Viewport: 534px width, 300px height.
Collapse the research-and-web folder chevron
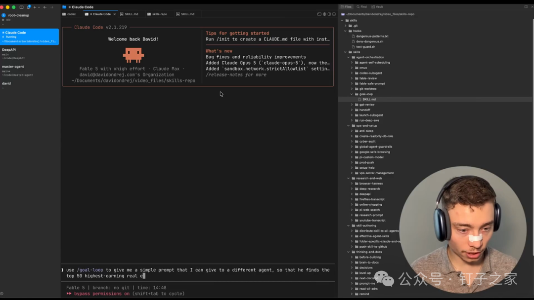click(349, 178)
